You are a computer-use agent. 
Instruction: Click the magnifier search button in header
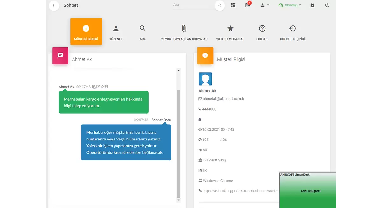pyautogui.click(x=219, y=5)
